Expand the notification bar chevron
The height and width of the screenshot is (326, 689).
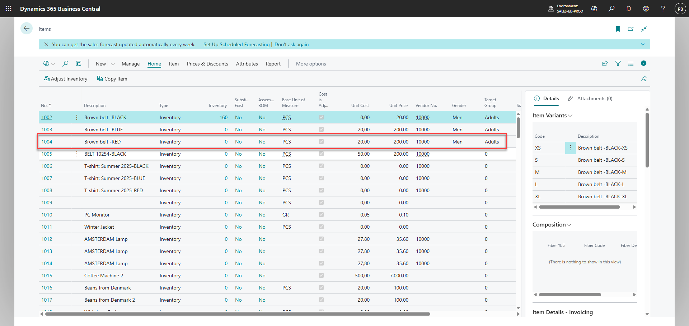click(643, 44)
